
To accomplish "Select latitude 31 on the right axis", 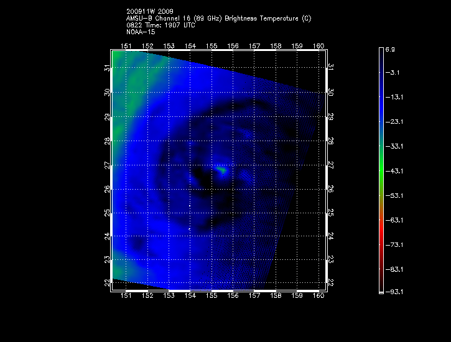I will pos(331,67).
